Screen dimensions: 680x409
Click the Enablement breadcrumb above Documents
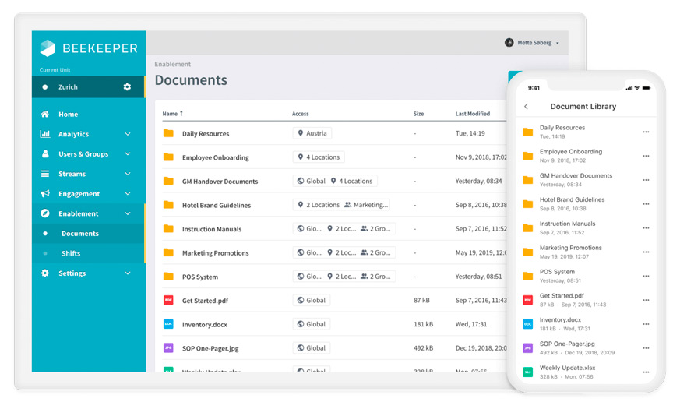point(172,64)
